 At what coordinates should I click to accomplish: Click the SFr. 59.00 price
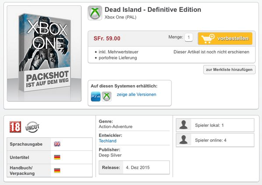pos(107,39)
